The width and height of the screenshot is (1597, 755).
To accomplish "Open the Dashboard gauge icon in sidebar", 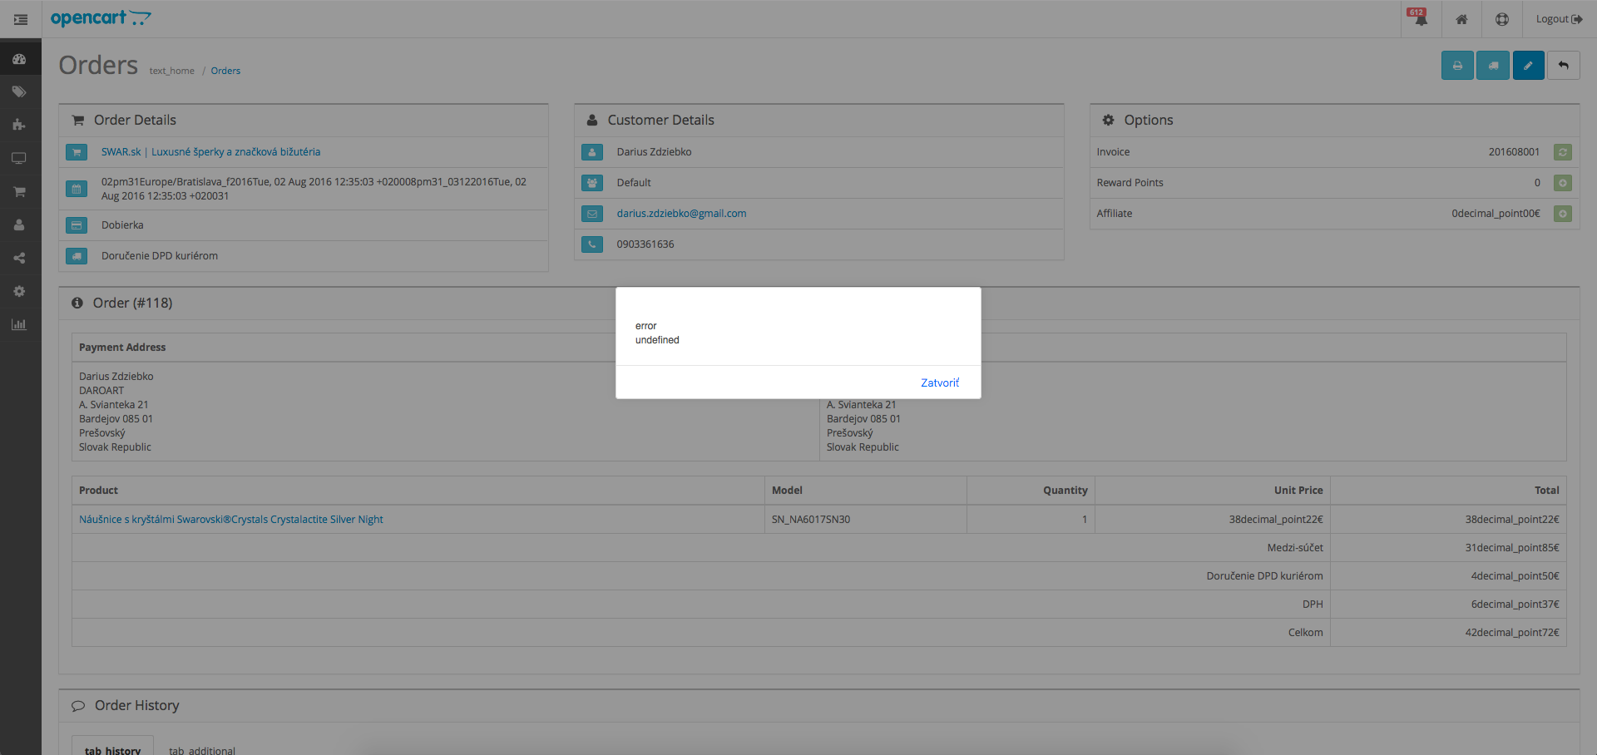I will coord(19,59).
